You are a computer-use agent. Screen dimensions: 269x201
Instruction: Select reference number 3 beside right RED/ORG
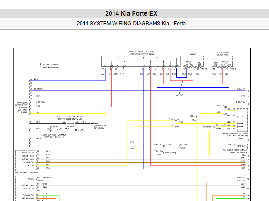[x=248, y=104]
